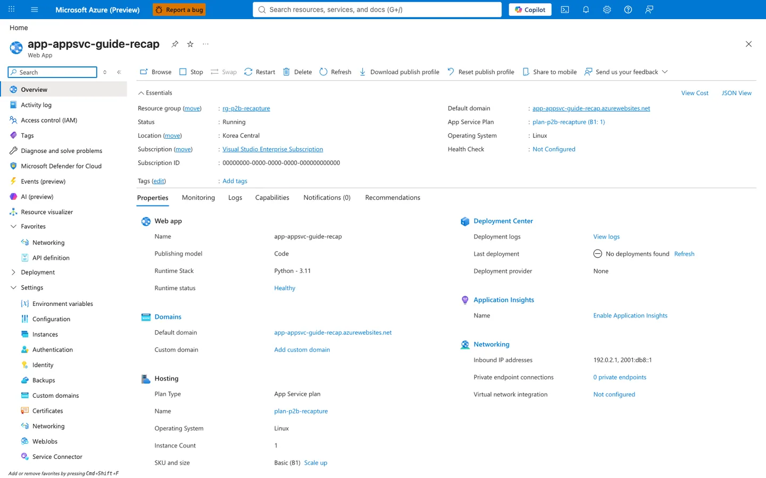The height and width of the screenshot is (478, 766).
Task: Click Enable Application Insights link
Action: pos(630,315)
